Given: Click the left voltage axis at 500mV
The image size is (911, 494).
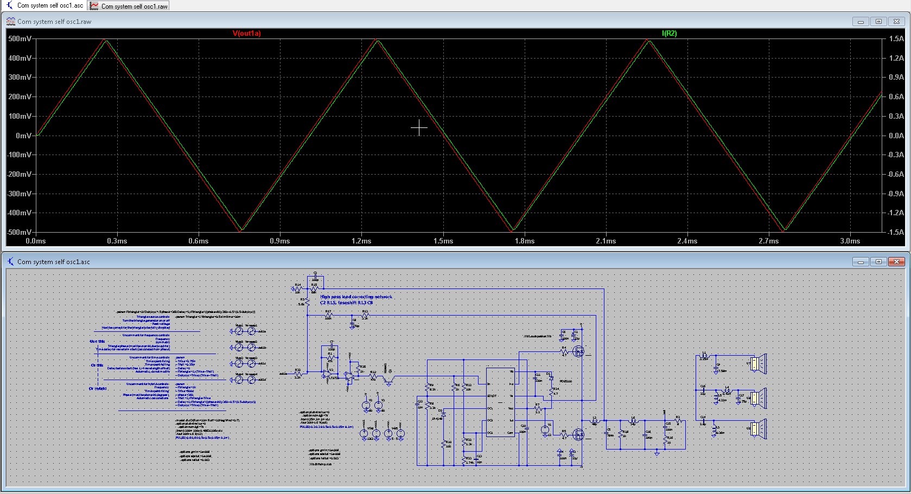Looking at the screenshot, I should (x=20, y=39).
